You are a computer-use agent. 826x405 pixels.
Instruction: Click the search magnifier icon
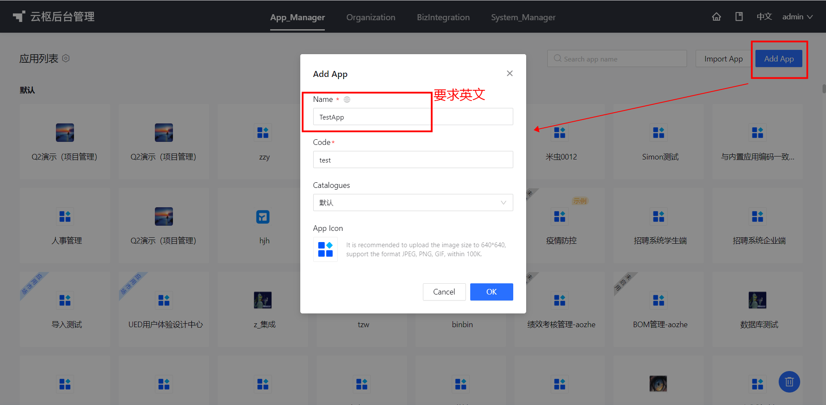coord(558,58)
